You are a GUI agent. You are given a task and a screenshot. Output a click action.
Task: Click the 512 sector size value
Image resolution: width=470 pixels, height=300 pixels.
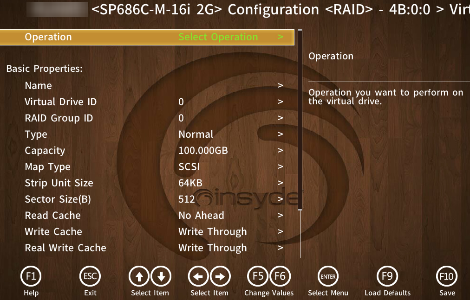coord(186,199)
